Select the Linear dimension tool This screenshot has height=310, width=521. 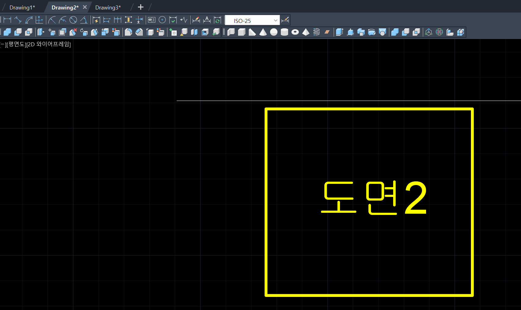(x=8, y=20)
